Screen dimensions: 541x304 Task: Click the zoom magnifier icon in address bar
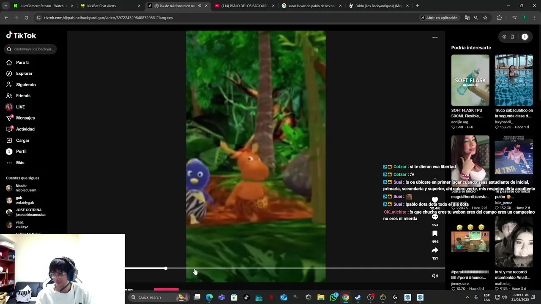click(x=476, y=18)
